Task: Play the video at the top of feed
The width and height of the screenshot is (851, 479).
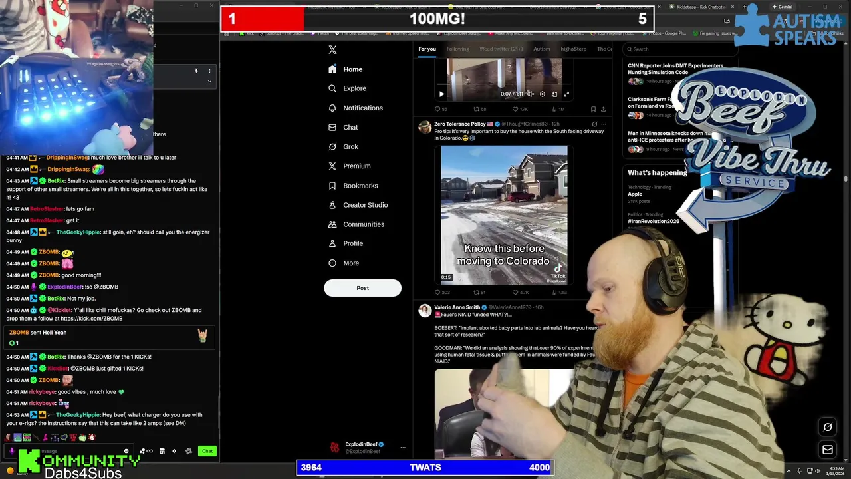Action: (441, 94)
